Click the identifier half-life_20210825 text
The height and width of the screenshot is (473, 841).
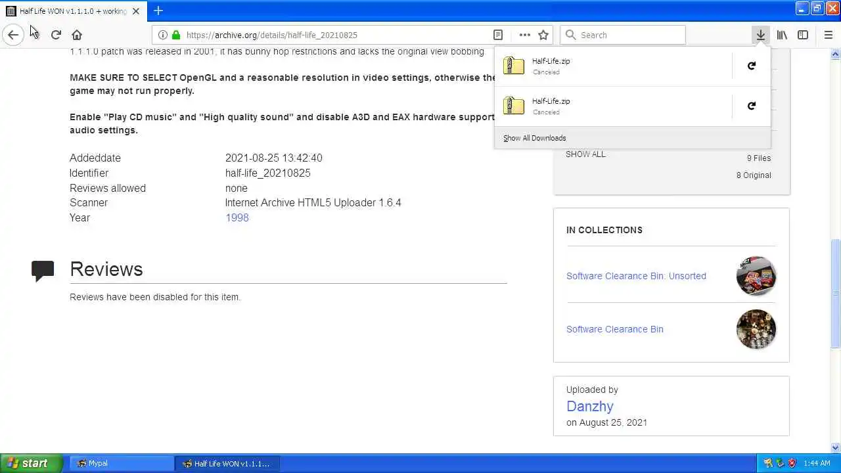click(x=268, y=173)
